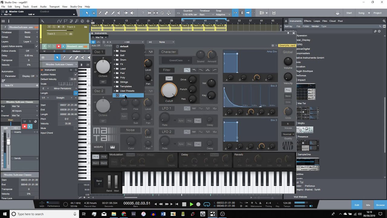
Task: Select the Mute tool in the main toolbar
Action: (x=119, y=13)
